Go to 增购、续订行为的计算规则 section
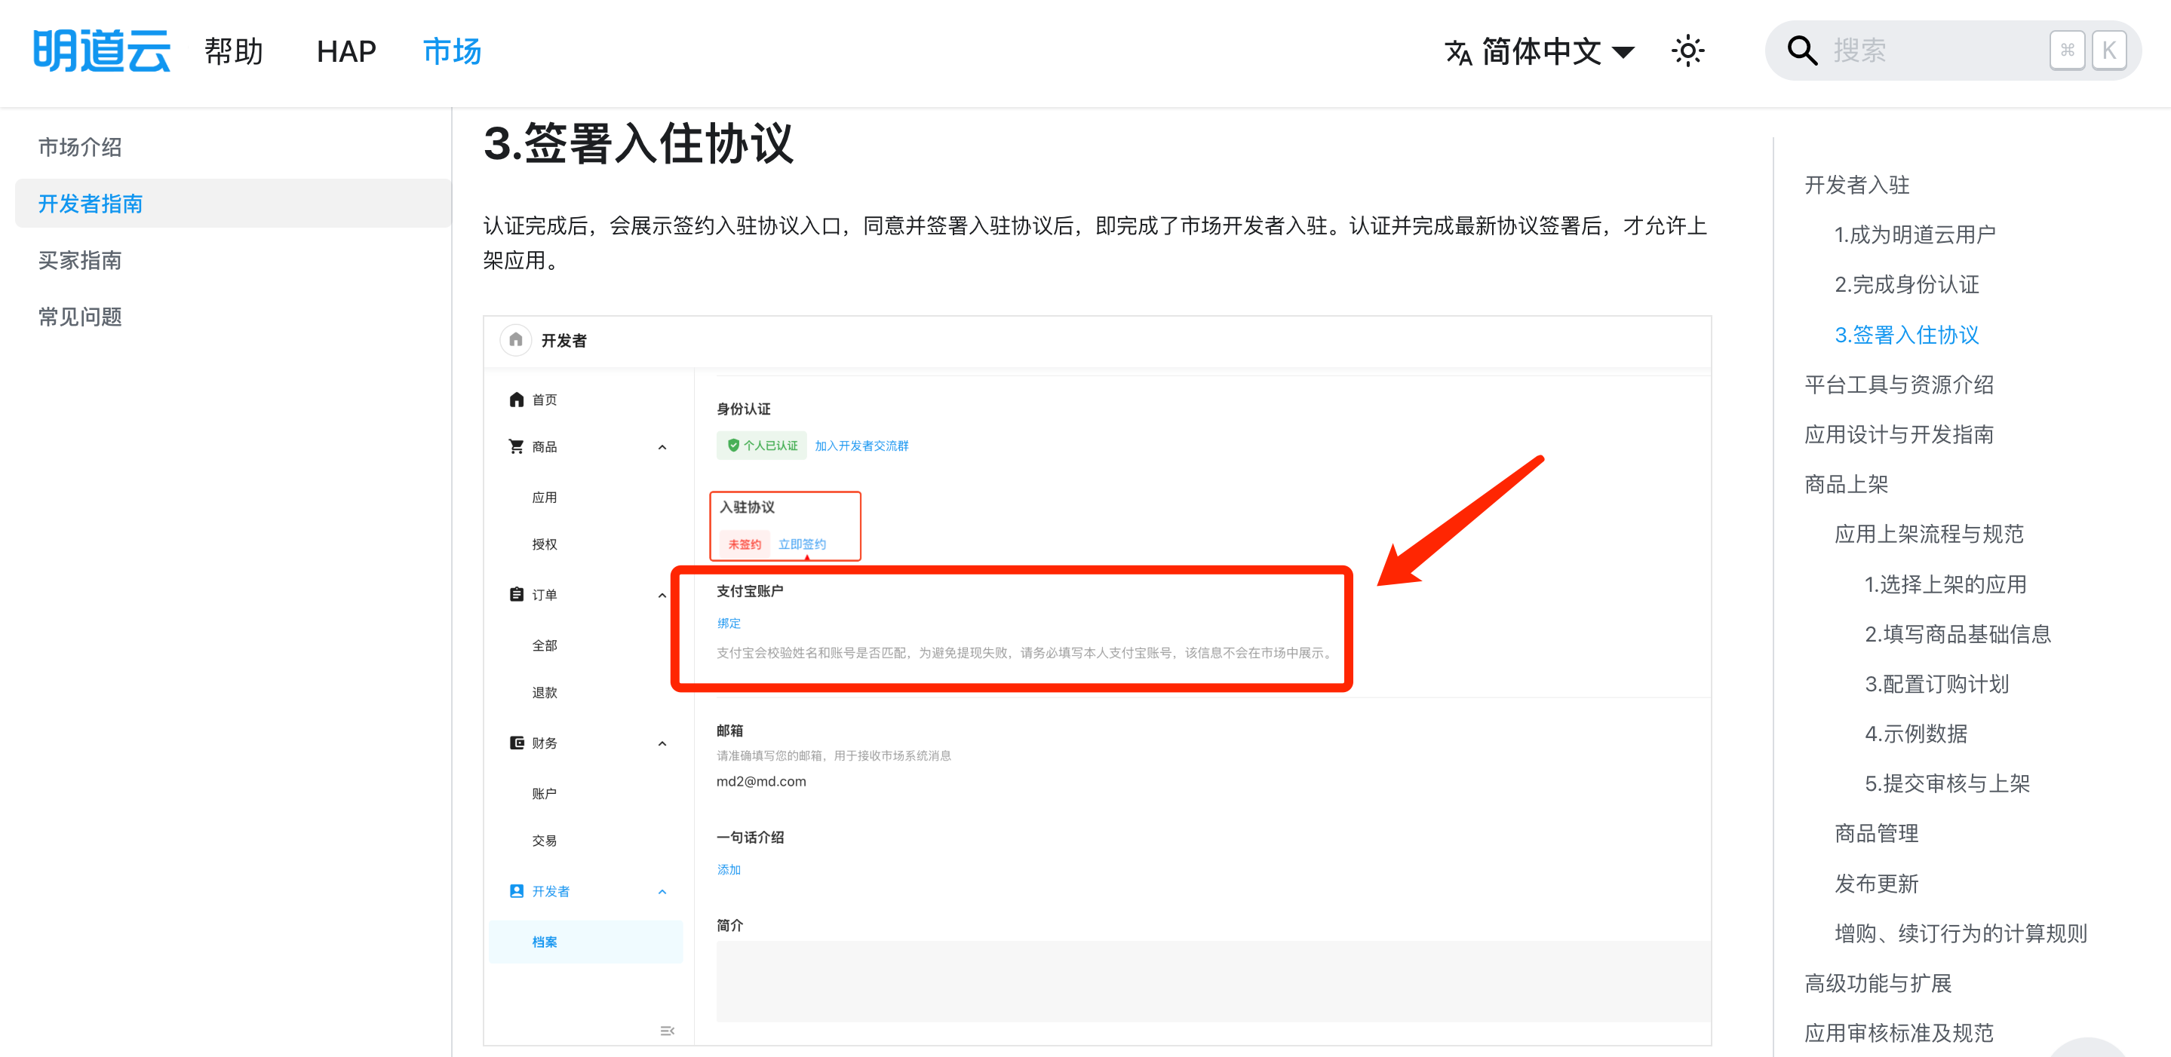Viewport: 2171px width, 1057px height. [1961, 933]
